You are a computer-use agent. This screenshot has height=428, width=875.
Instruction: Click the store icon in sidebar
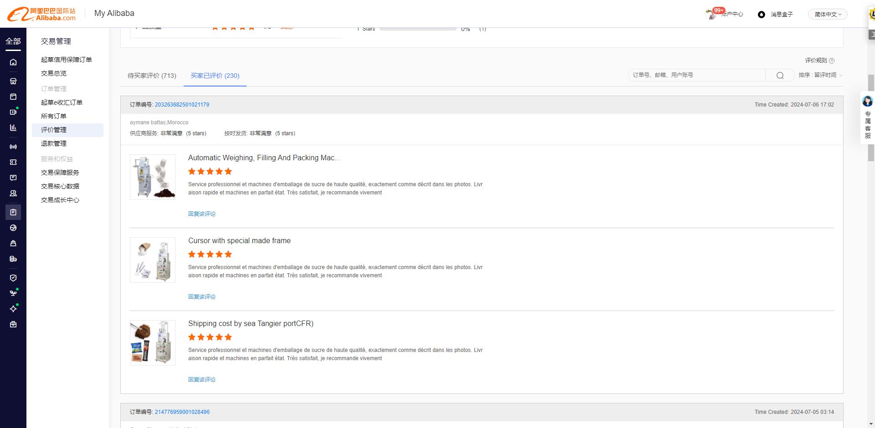point(13,81)
